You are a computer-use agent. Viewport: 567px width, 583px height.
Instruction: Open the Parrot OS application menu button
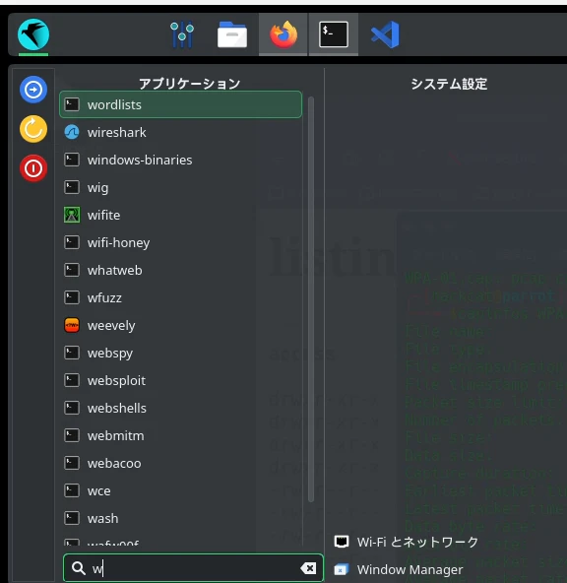[33, 34]
